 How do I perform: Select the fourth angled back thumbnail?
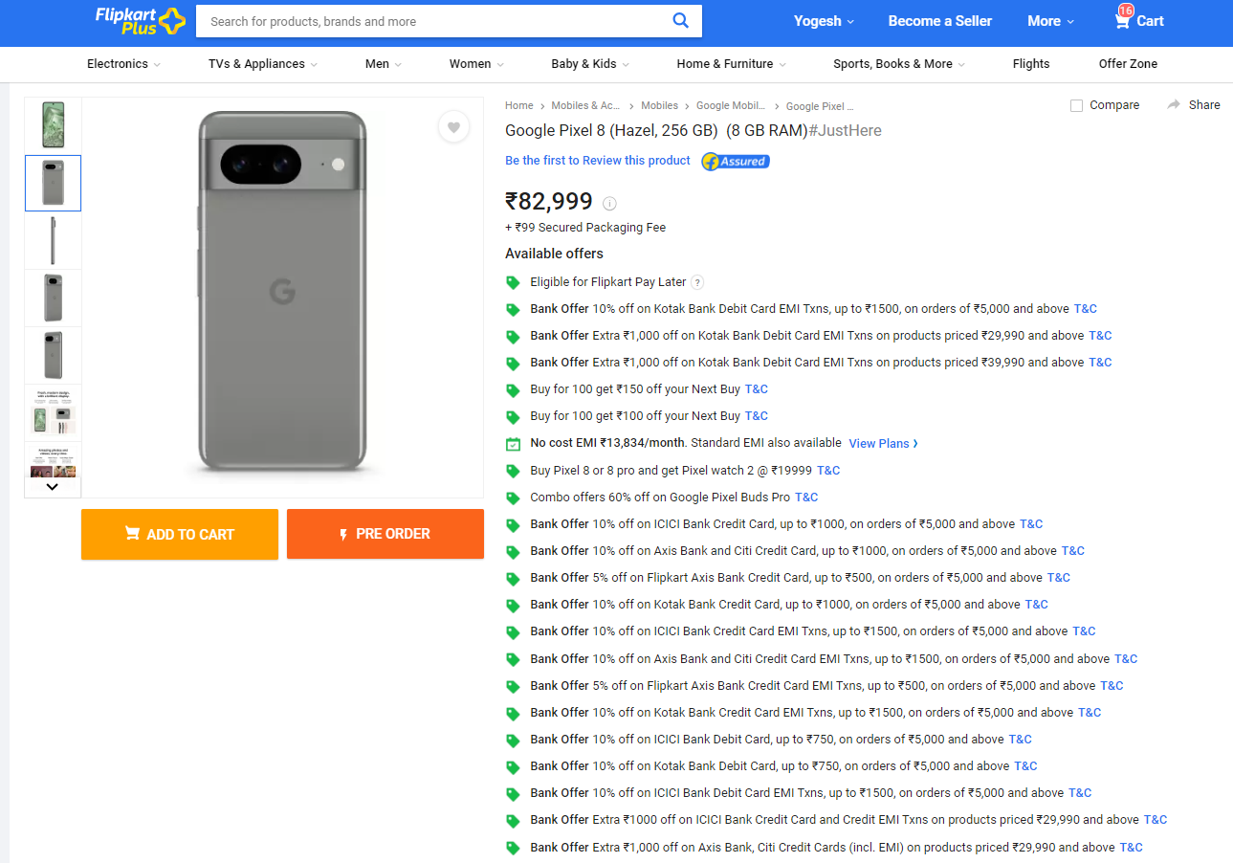[x=53, y=298]
